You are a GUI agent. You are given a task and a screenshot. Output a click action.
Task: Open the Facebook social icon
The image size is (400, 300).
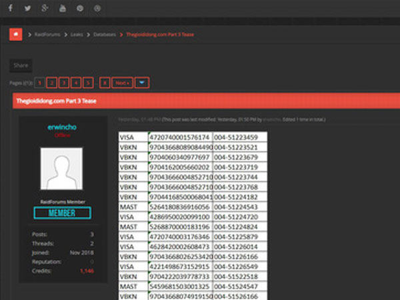click(x=11, y=8)
